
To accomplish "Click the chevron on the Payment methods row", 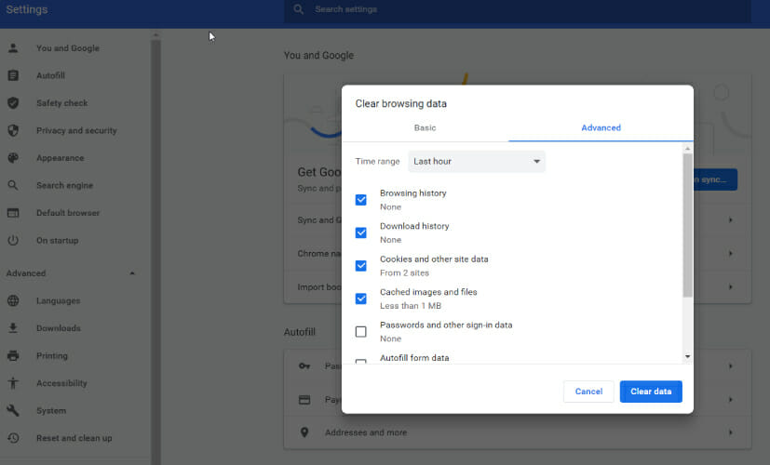I will click(731, 400).
